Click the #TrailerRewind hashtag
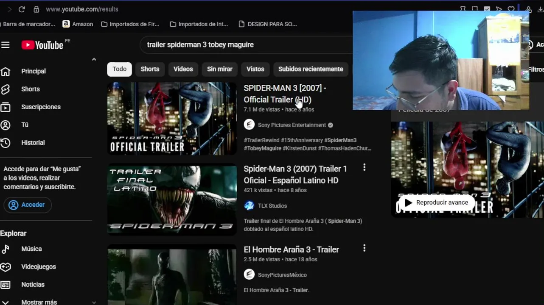 coord(261,140)
